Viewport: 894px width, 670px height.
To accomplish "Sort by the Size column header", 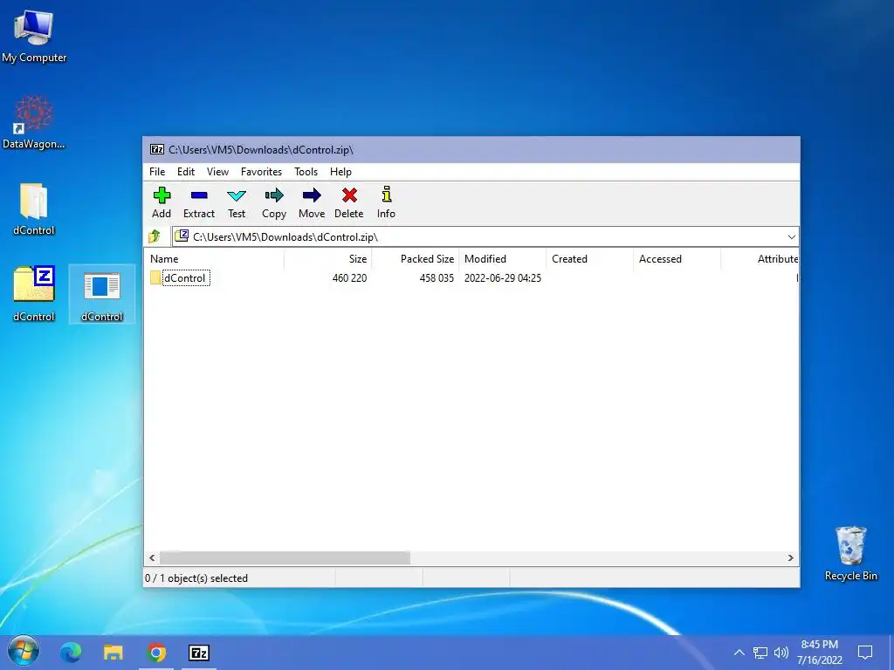I will [x=328, y=258].
